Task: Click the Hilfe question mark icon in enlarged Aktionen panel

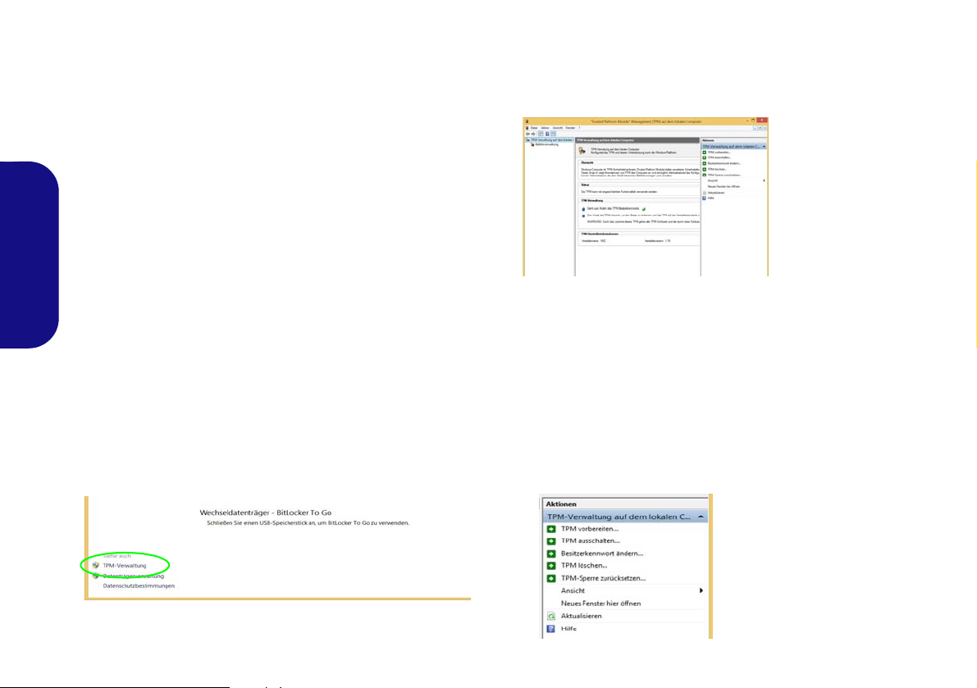Action: pyautogui.click(x=550, y=629)
